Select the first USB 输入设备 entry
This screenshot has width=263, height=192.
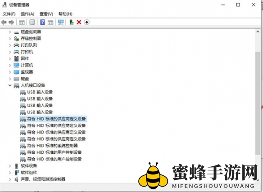(40, 92)
